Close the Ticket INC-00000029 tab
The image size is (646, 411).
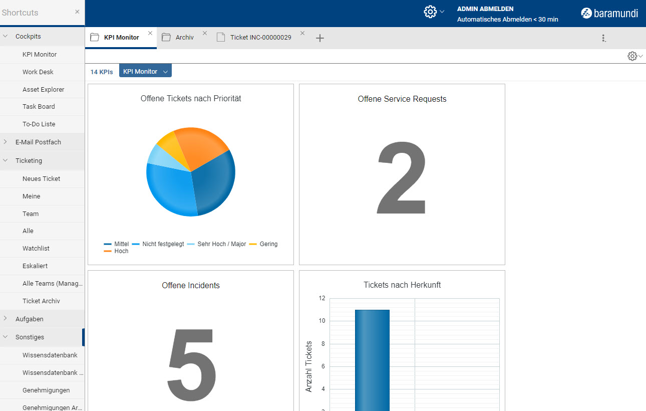(x=302, y=33)
